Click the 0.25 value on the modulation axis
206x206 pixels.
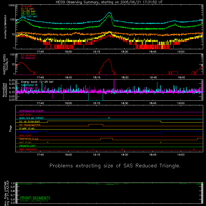(x=12, y=80)
